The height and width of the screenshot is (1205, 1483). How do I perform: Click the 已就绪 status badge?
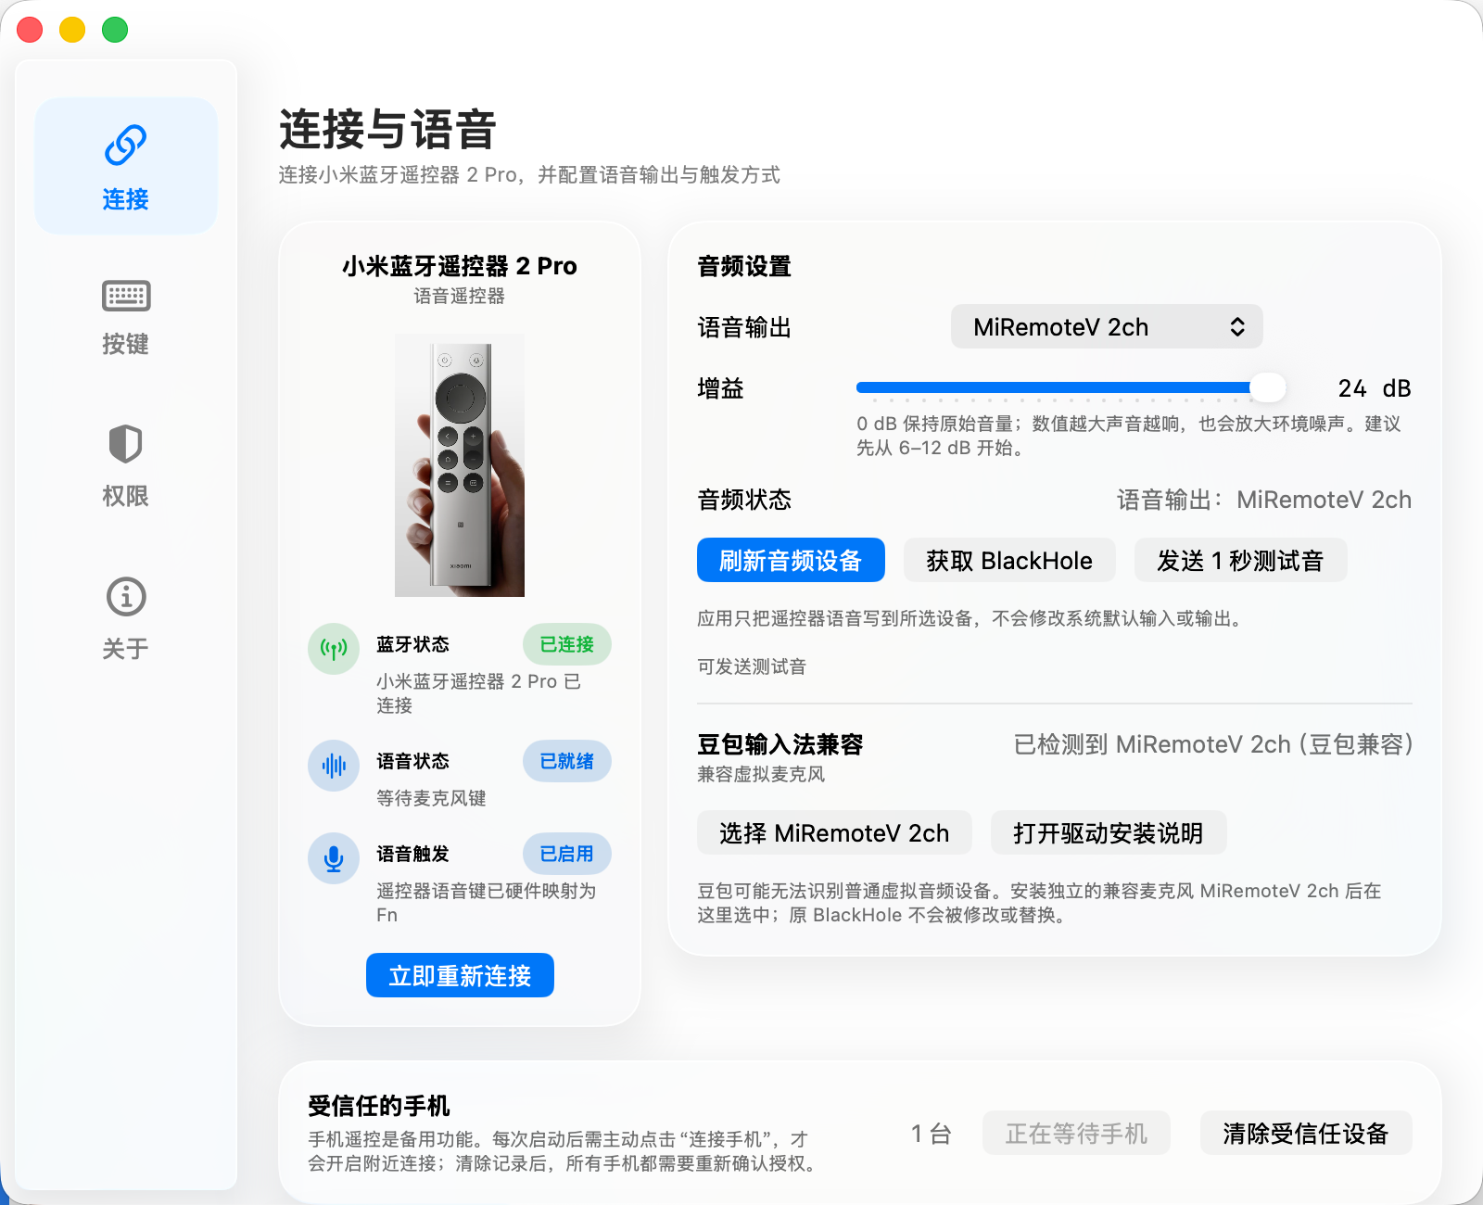click(x=567, y=761)
